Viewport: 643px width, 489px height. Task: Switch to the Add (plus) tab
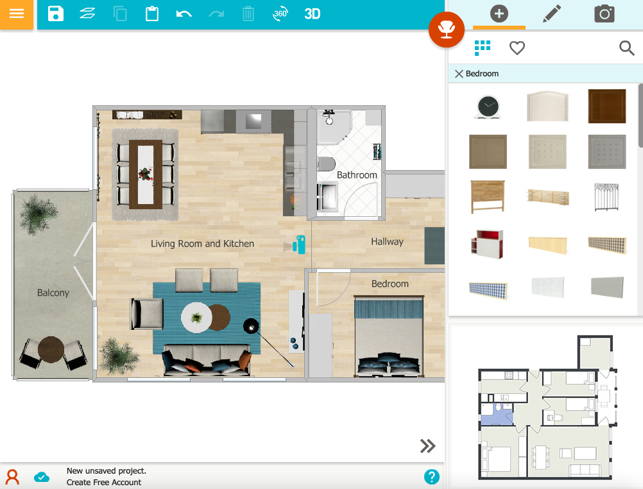499,13
